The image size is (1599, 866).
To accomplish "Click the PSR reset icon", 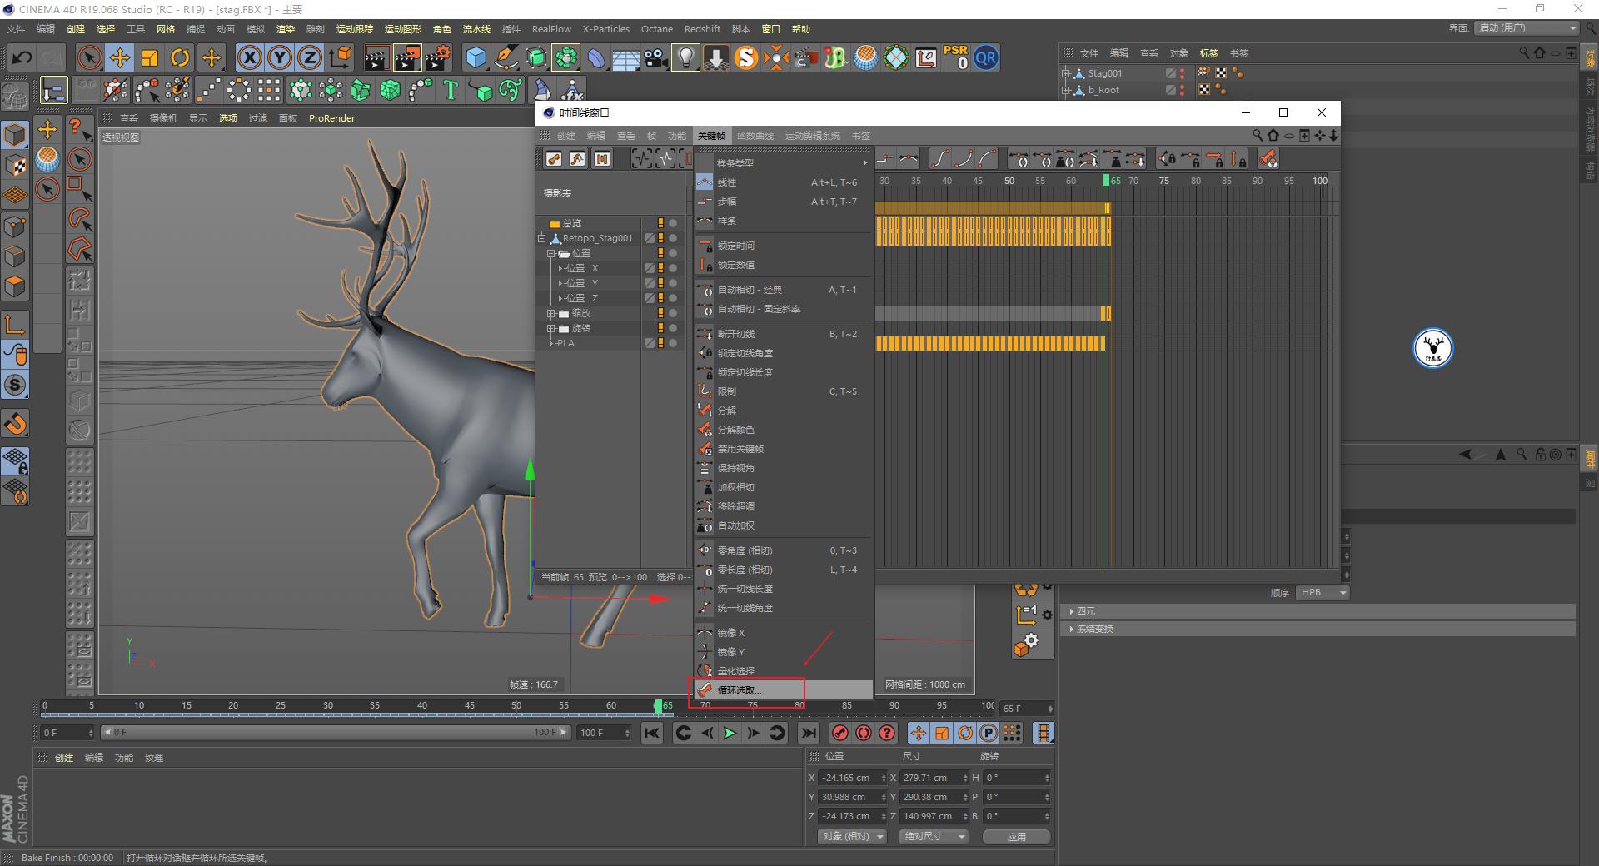I will pyautogui.click(x=955, y=57).
